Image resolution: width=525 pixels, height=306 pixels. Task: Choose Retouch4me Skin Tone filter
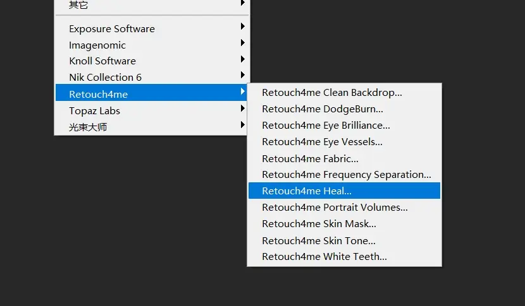(319, 240)
